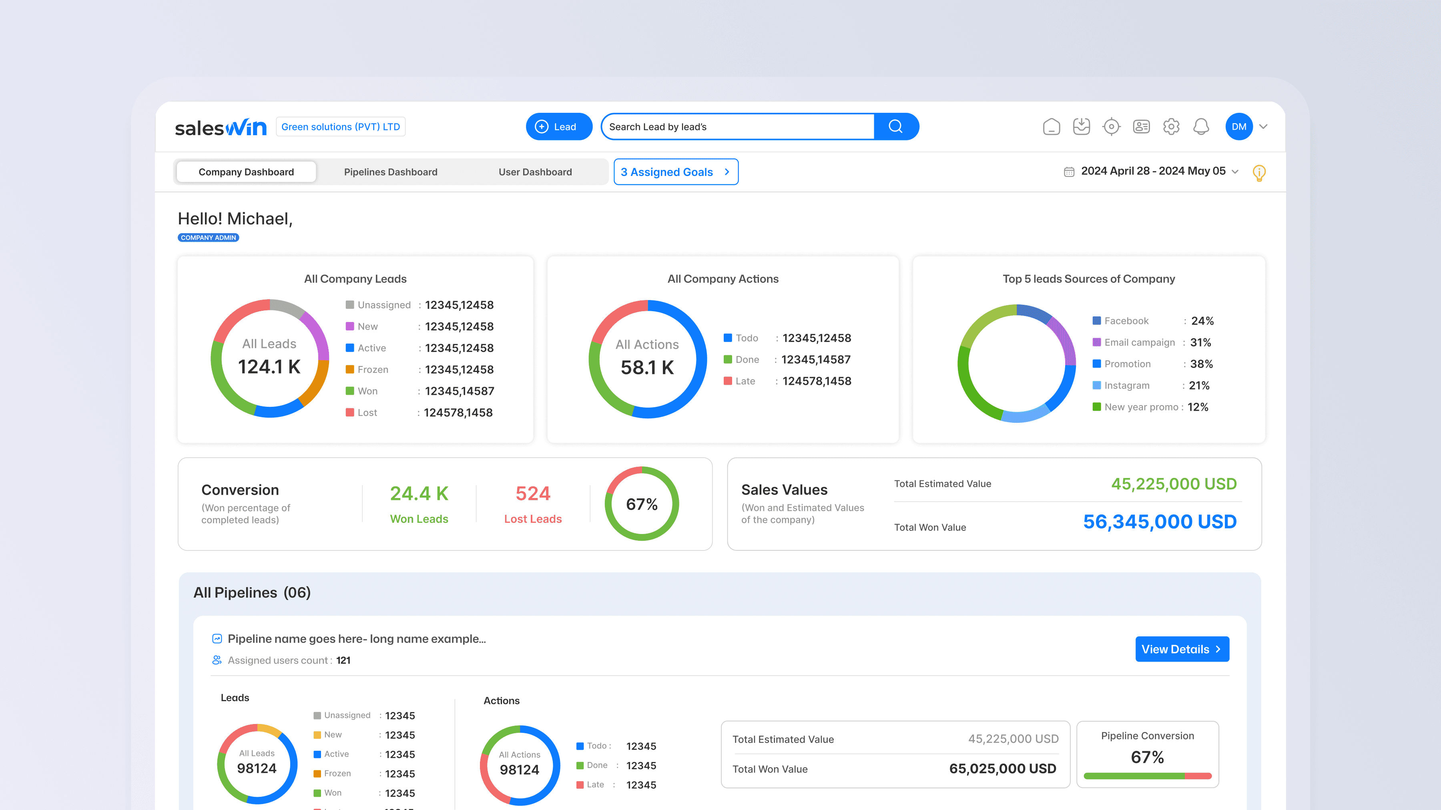
Task: Open settings gear icon
Action: [1171, 127]
